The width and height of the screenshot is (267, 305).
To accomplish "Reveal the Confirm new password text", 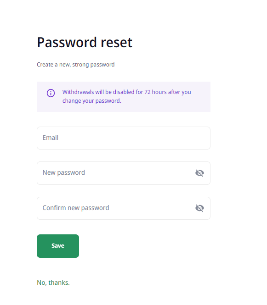I will (x=199, y=208).
